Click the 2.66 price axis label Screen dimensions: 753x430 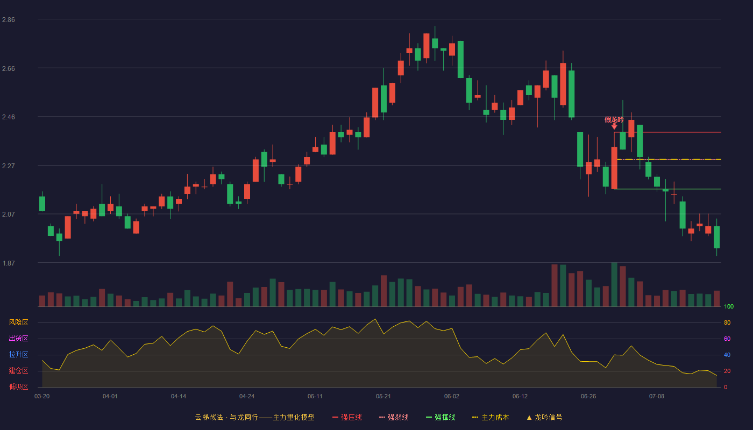[x=9, y=69]
